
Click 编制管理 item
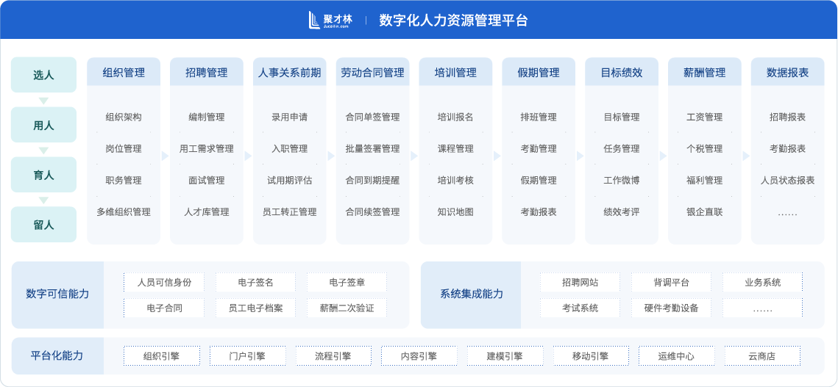[x=207, y=117]
